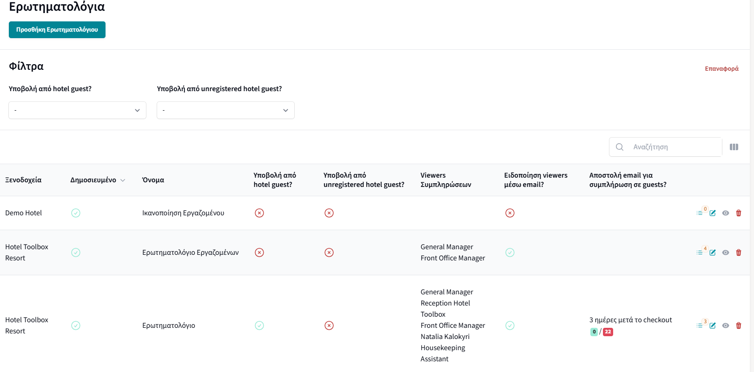The width and height of the screenshot is (754, 372).
Task: Open responses list for Demo Hotel row
Action: (x=700, y=213)
